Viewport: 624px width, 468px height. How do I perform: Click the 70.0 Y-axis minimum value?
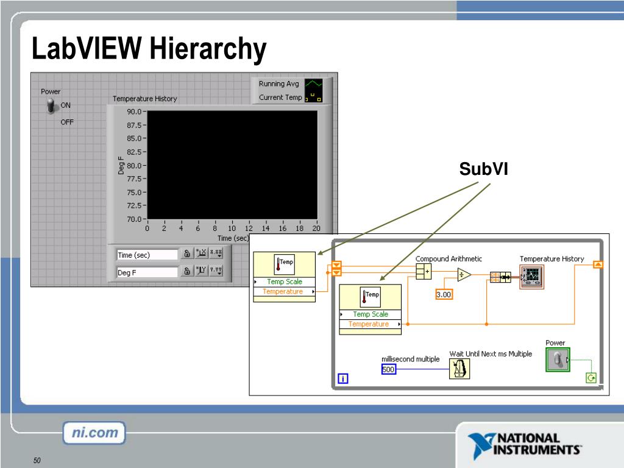coord(134,219)
